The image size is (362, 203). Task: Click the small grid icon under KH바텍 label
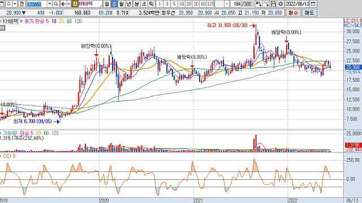(2, 28)
